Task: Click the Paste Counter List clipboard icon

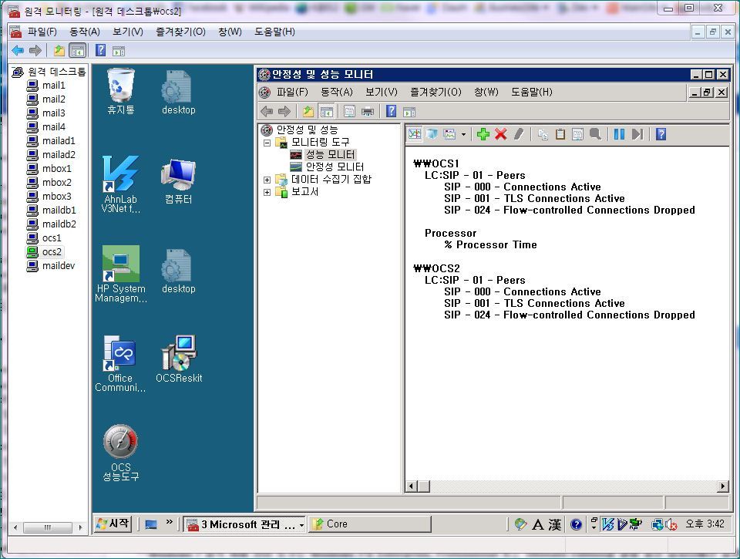Action: (560, 135)
